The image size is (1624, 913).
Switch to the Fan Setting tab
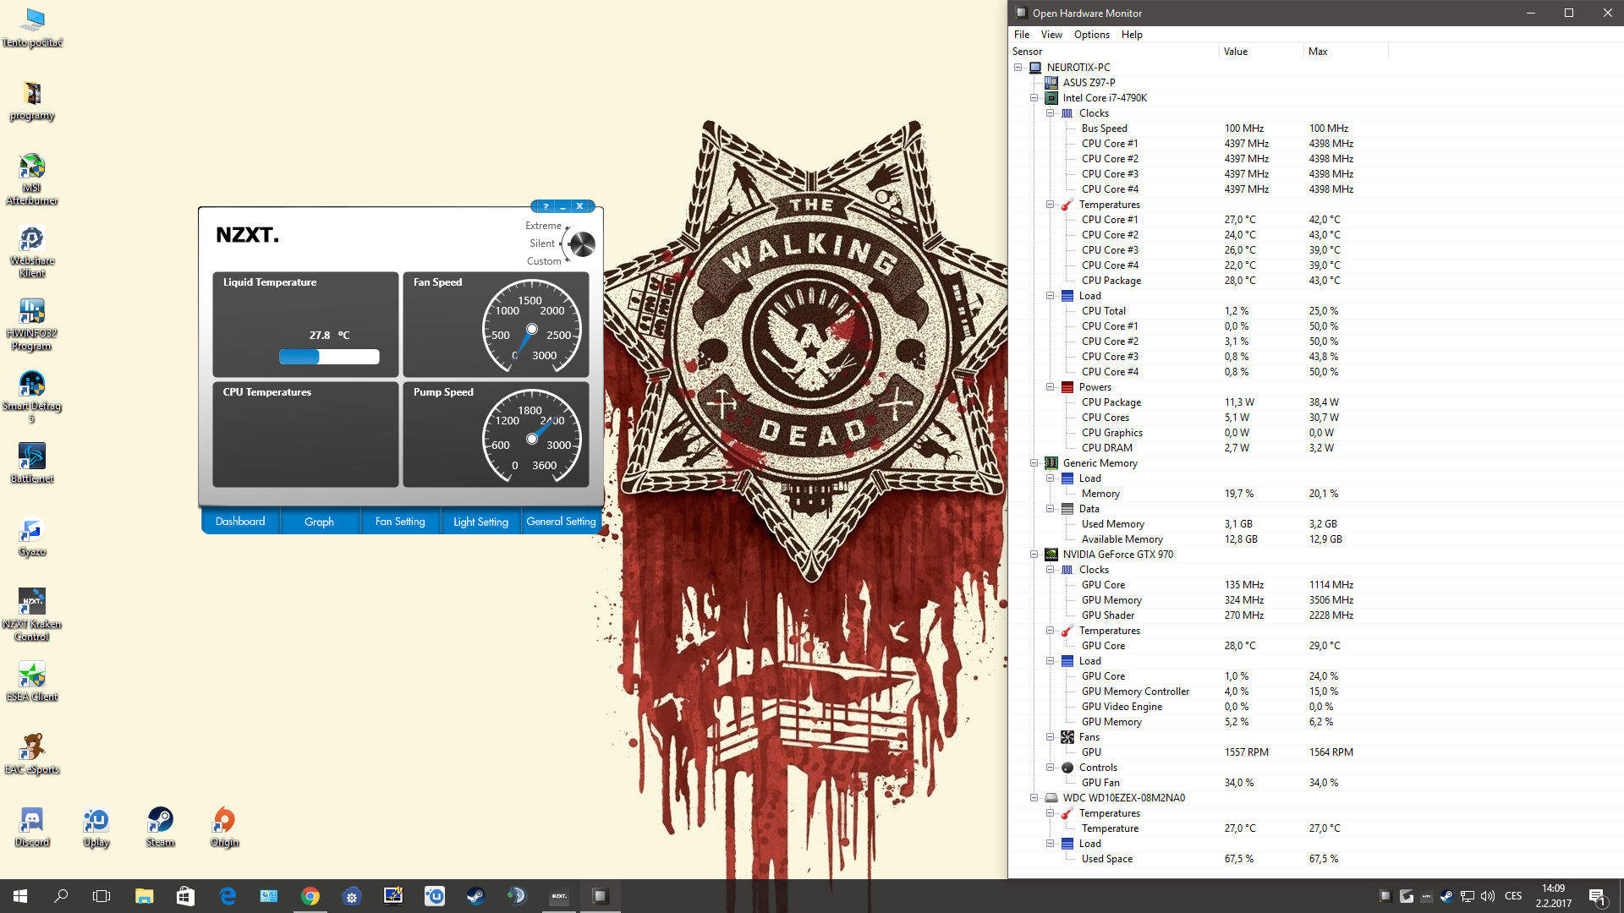(x=400, y=522)
